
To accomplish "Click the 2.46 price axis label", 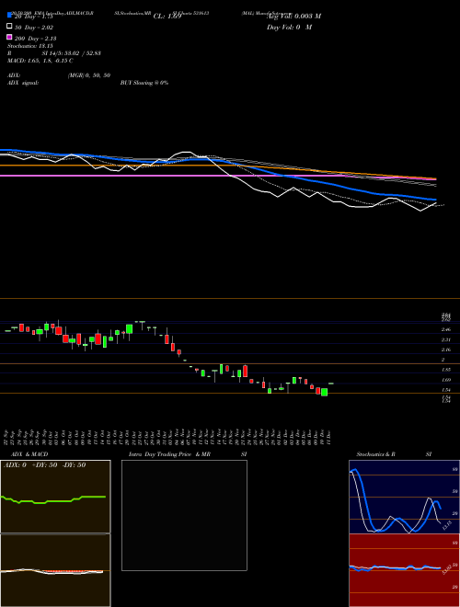I will pyautogui.click(x=446, y=330).
